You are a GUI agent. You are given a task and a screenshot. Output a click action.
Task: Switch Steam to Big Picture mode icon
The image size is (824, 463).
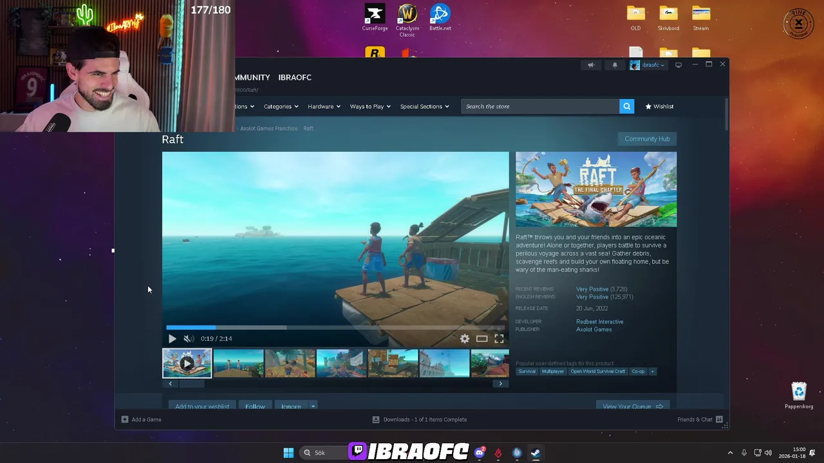pos(679,65)
